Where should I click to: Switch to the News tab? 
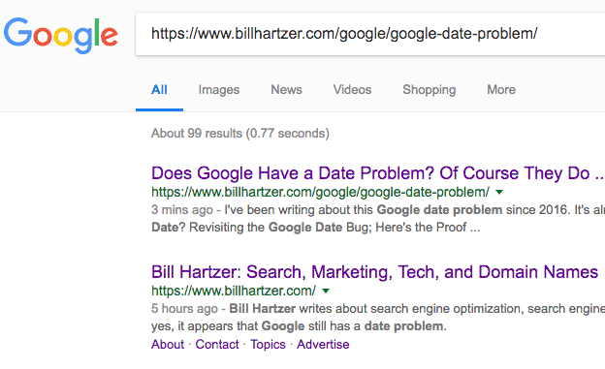(x=286, y=89)
